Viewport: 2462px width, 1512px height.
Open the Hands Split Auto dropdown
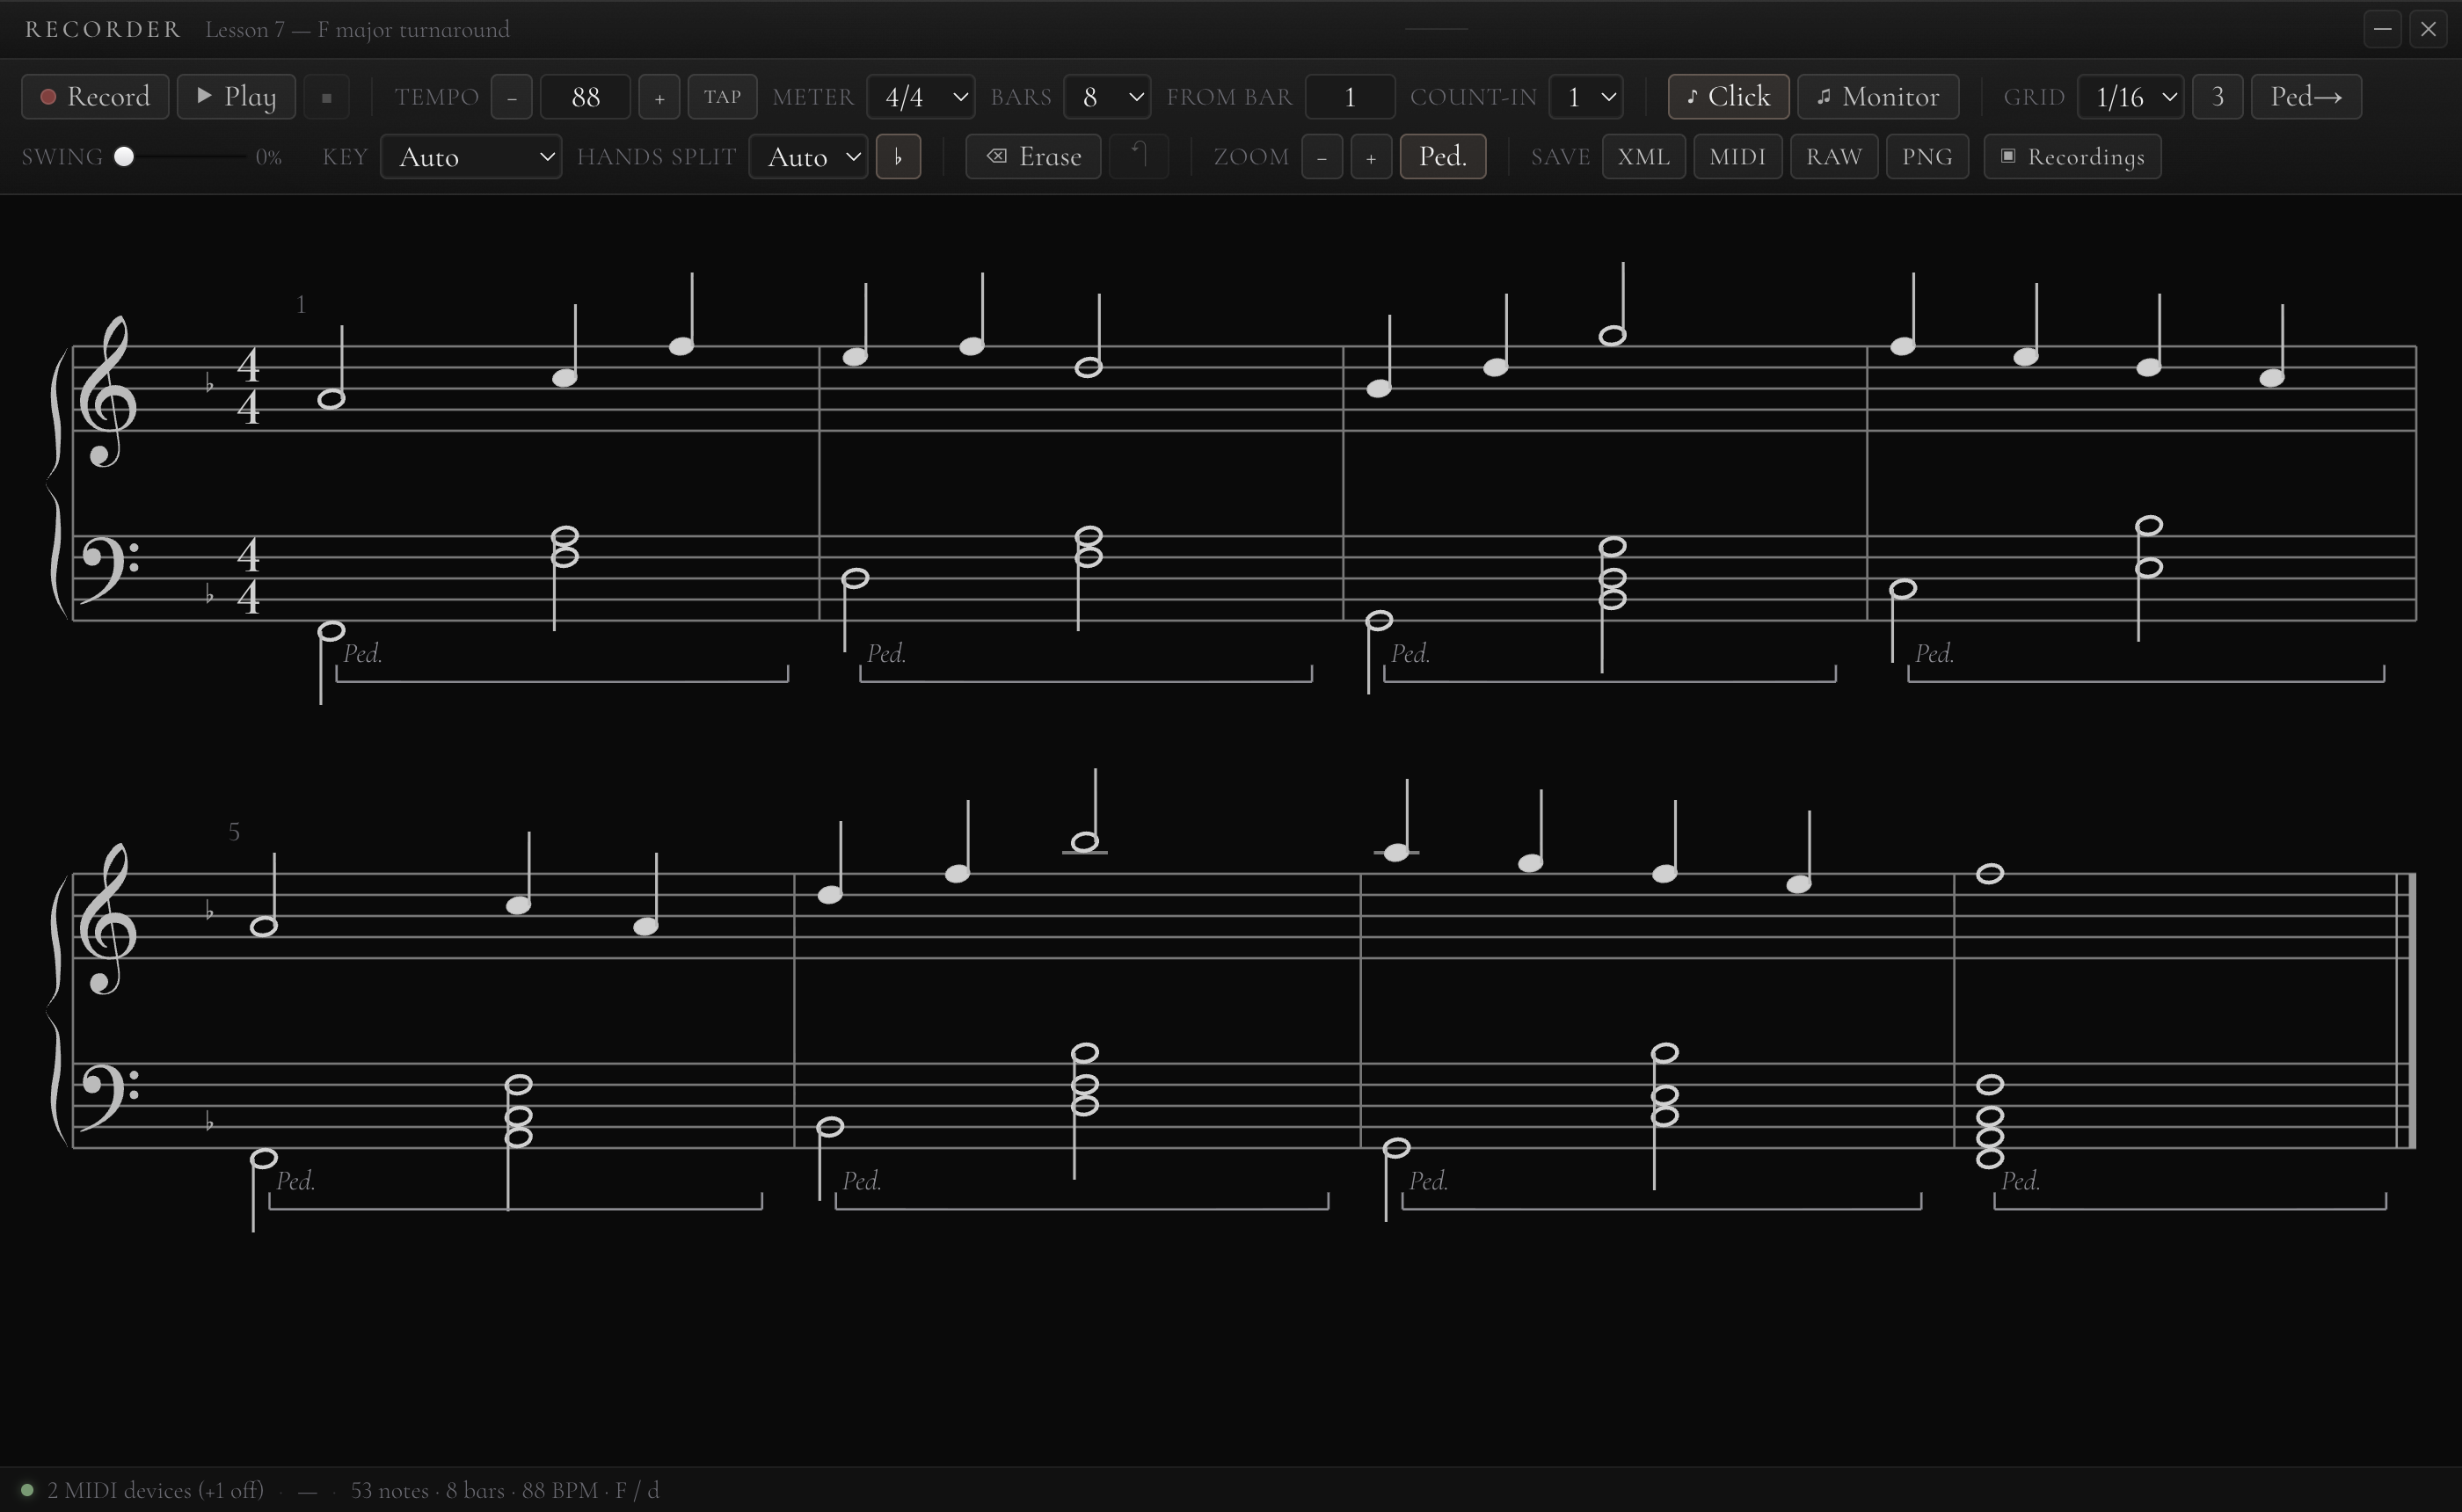pos(808,157)
